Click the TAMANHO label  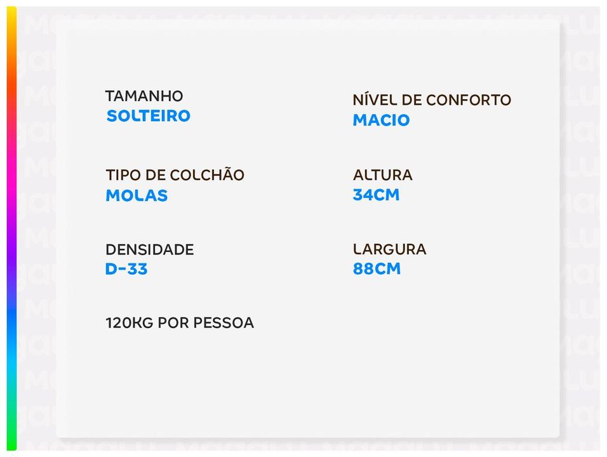coord(143,96)
